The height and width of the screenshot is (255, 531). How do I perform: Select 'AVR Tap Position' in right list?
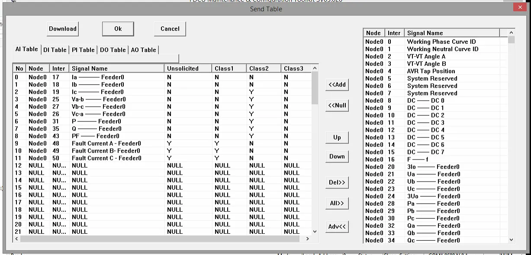point(436,71)
